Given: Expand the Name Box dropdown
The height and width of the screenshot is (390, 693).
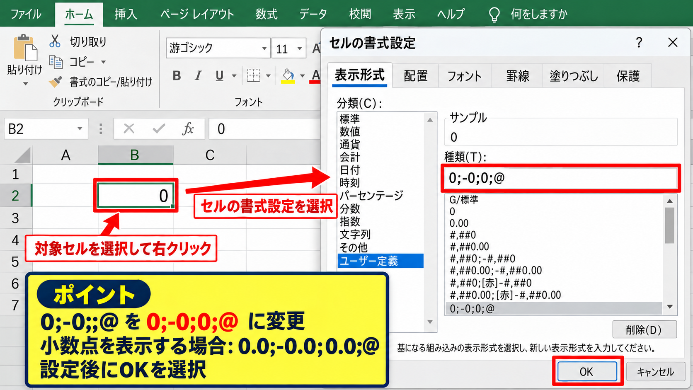Looking at the screenshot, I should [x=80, y=128].
